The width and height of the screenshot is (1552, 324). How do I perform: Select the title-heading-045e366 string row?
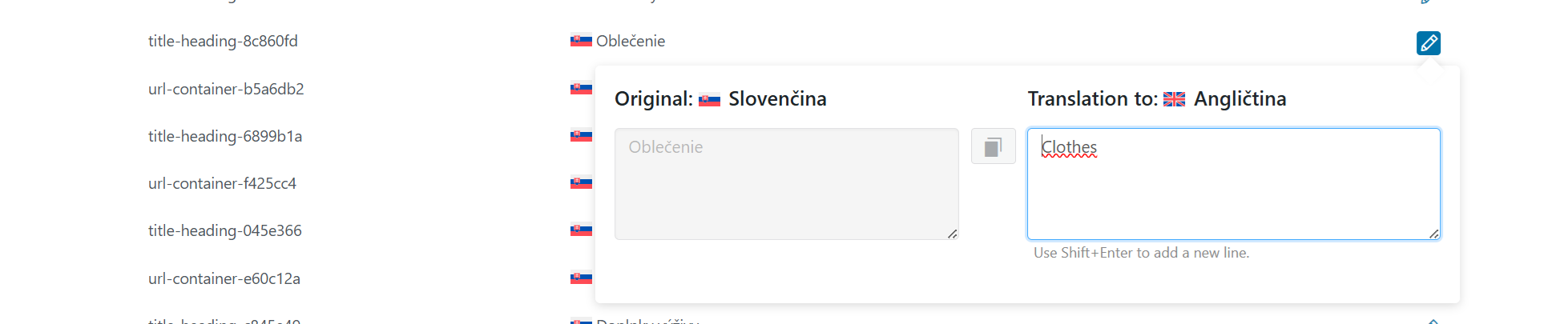pyautogui.click(x=225, y=230)
